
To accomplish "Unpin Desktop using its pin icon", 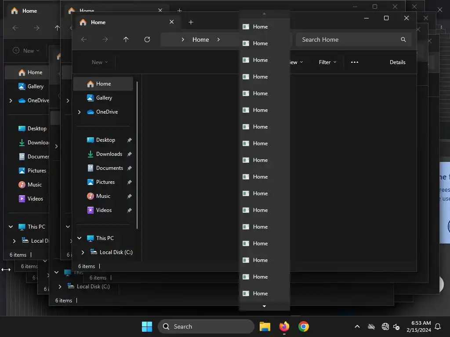I will [130, 140].
